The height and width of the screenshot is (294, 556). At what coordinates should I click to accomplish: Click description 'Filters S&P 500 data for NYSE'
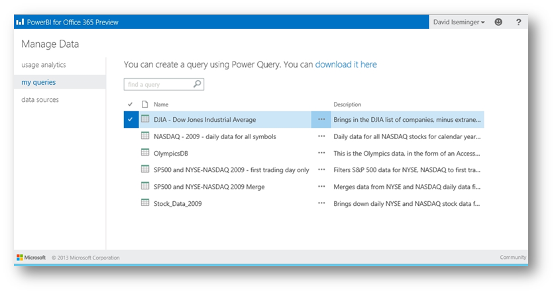point(407,170)
